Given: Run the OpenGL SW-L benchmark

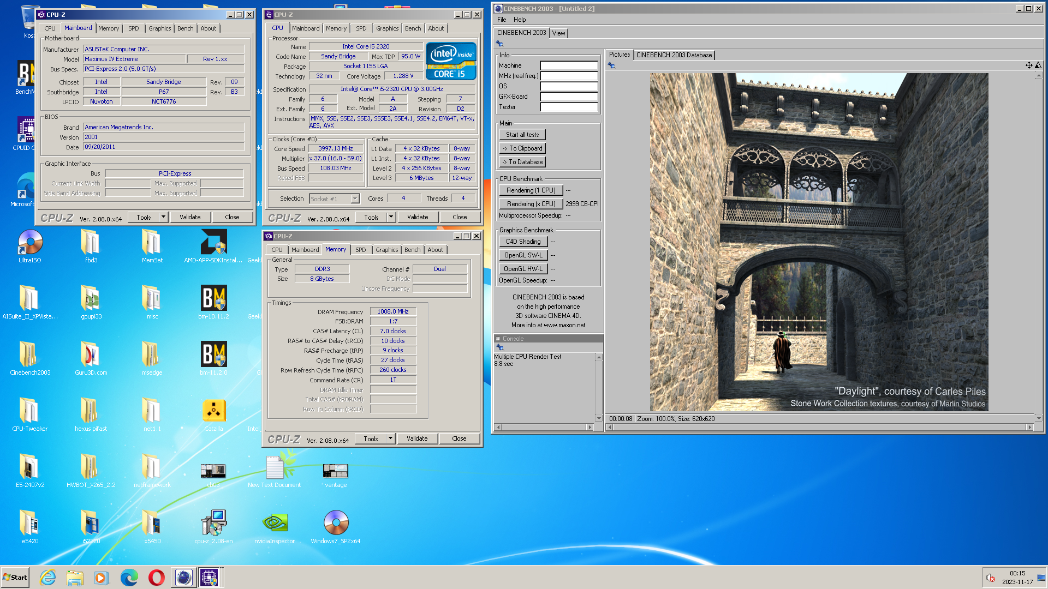Looking at the screenshot, I should 523,255.
